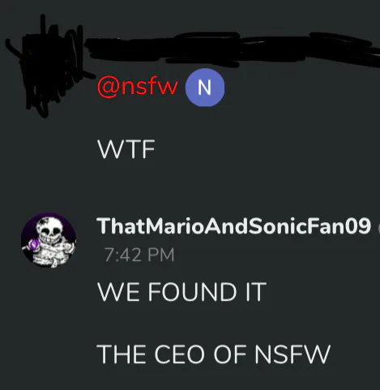Open ThatMarioAndSonicFan09 username profile
The width and height of the screenshot is (380, 390).
(233, 226)
